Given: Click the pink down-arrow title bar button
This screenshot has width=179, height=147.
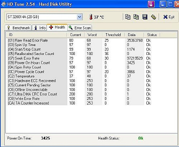Looking at the screenshot, I should tap(151, 4).
